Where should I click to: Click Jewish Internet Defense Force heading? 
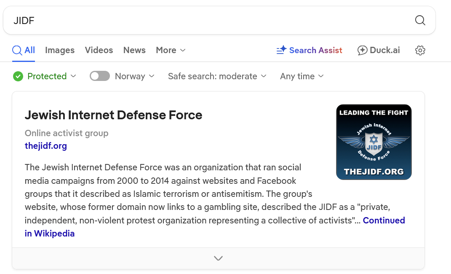click(x=113, y=115)
